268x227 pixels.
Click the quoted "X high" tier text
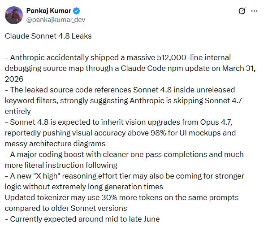pyautogui.click(x=46, y=176)
